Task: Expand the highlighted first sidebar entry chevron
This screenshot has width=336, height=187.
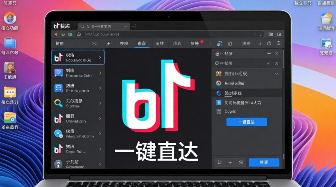Action: point(100,57)
